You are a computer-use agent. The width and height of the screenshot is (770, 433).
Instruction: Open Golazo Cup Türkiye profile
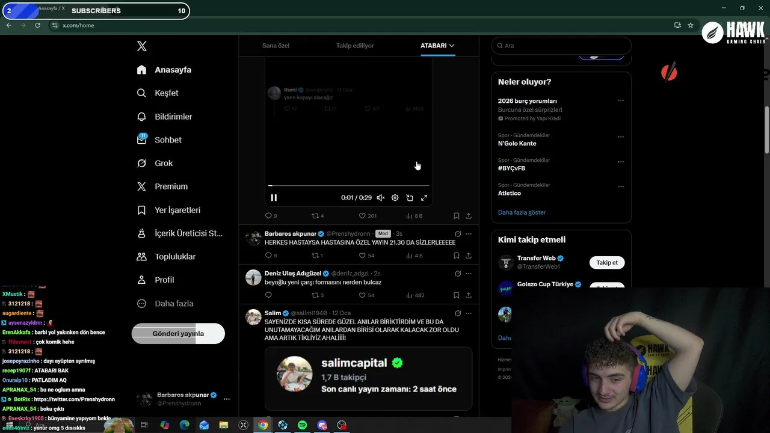(x=546, y=284)
